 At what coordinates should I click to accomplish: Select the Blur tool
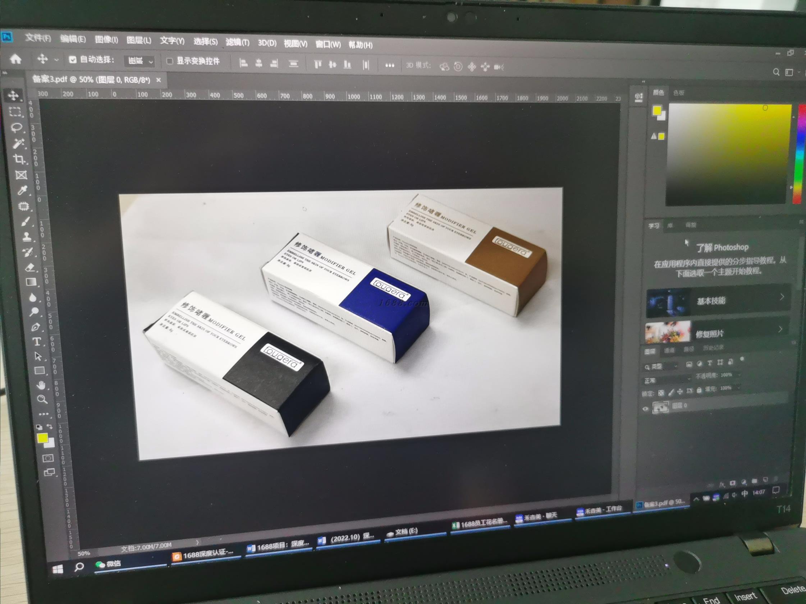[x=33, y=298]
